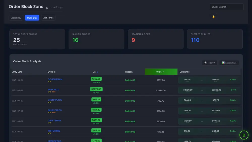Select the Bearish Blocks card
Image resolution: width=252 pixels, height=142 pixels.
(155, 39)
